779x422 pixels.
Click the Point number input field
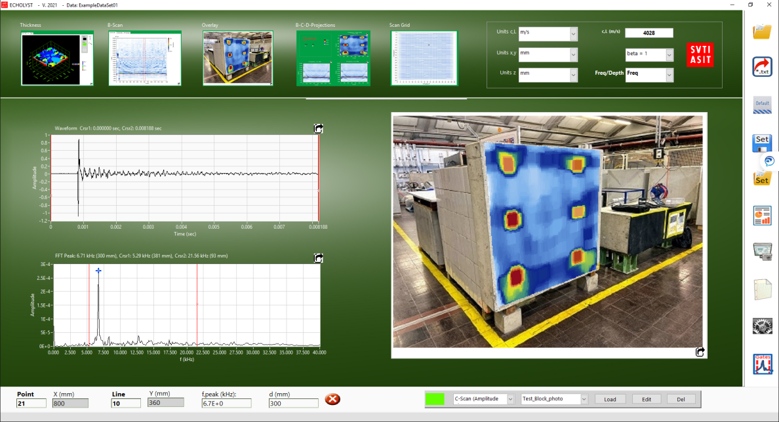coord(31,404)
